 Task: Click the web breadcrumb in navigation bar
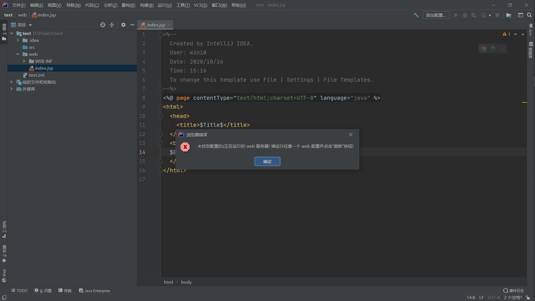point(22,15)
